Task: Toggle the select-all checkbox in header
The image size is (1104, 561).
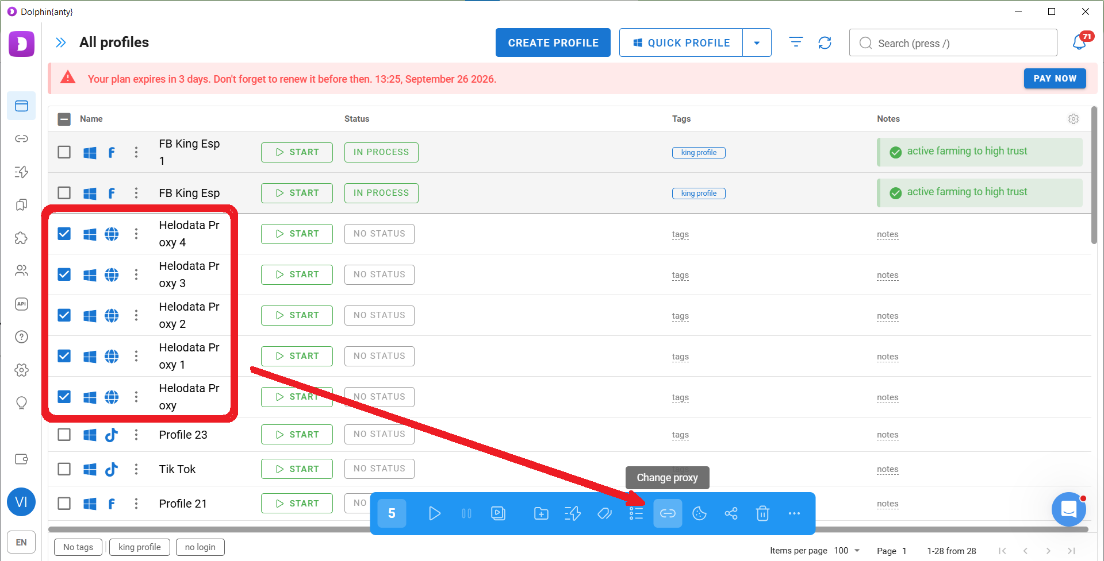Action: (64, 119)
